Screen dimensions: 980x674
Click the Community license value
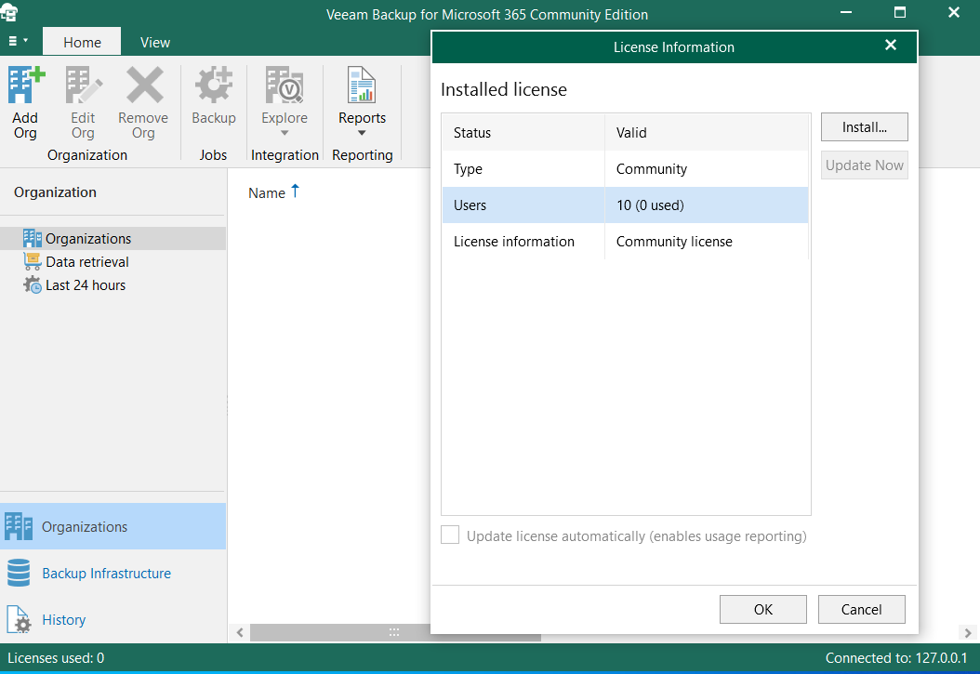pos(674,242)
